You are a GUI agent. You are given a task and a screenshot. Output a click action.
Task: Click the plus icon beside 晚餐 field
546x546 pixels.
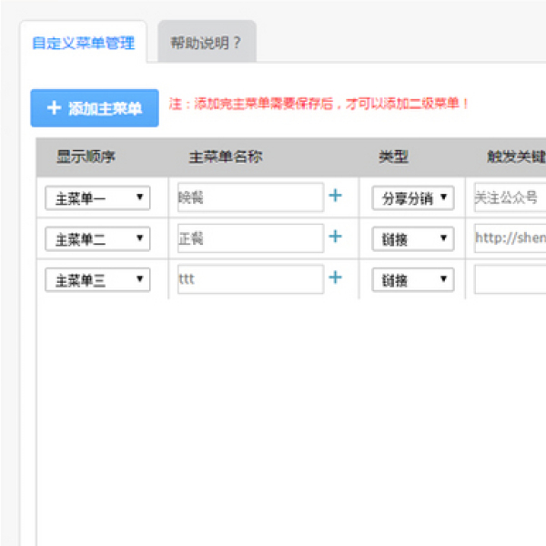(336, 196)
